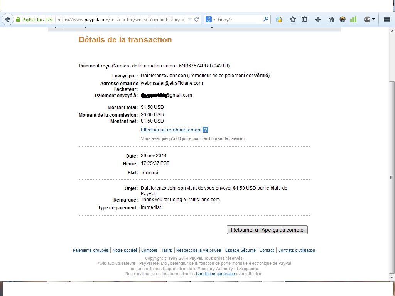
Task: Click the transaction number 6NB67574PR970421U
Action: click(x=204, y=66)
